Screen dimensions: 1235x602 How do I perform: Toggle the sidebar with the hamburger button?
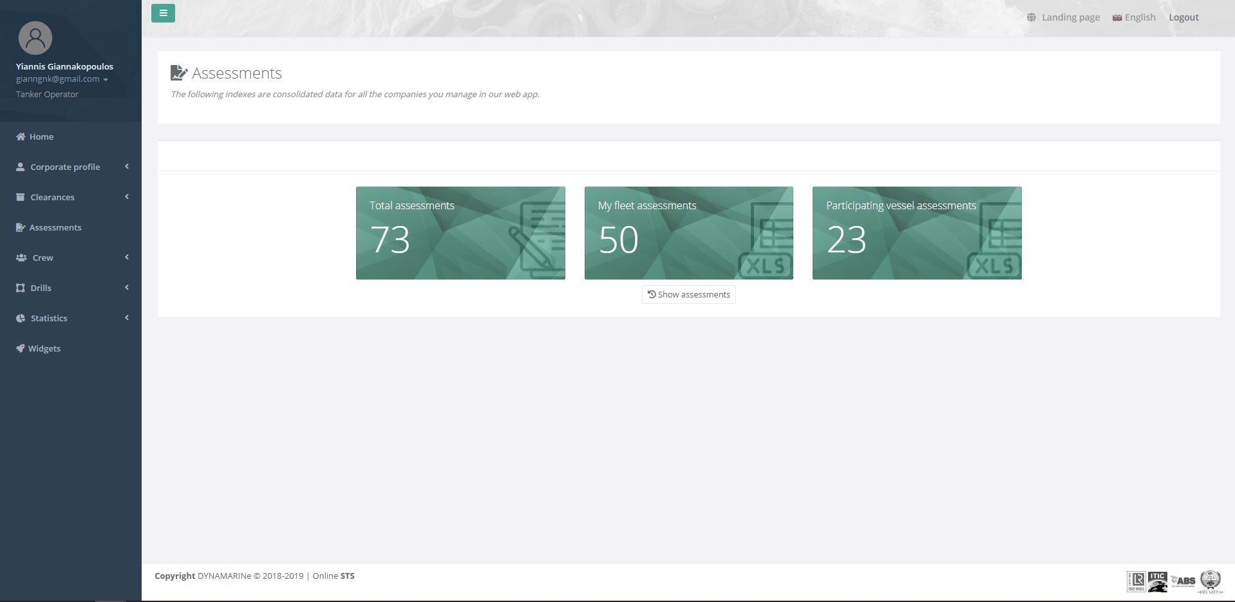pos(162,13)
